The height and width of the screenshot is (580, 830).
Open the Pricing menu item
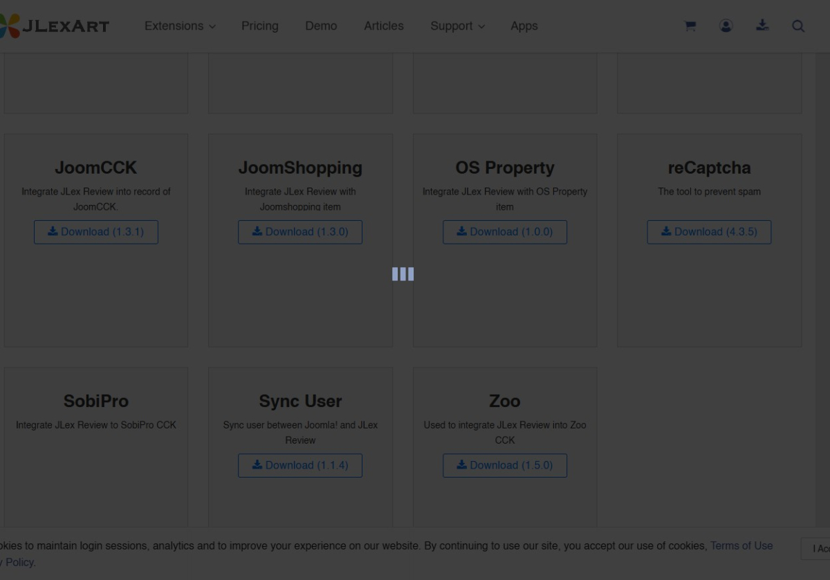(x=259, y=26)
